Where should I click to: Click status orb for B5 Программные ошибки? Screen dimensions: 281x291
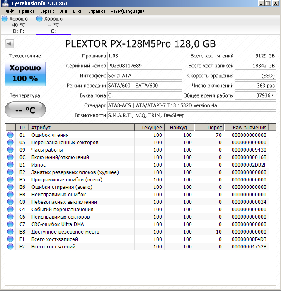10,179
